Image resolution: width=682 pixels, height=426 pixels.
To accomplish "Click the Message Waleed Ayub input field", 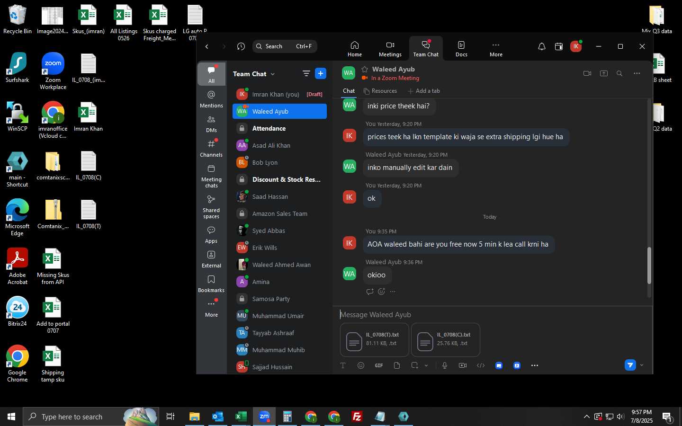I will click(493, 315).
